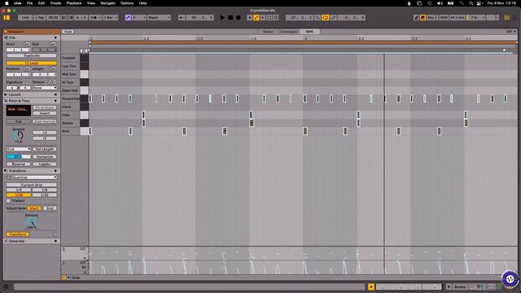Set Adjust Note to Start
Image resolution: width=521 pixels, height=293 pixels.
click(34, 208)
